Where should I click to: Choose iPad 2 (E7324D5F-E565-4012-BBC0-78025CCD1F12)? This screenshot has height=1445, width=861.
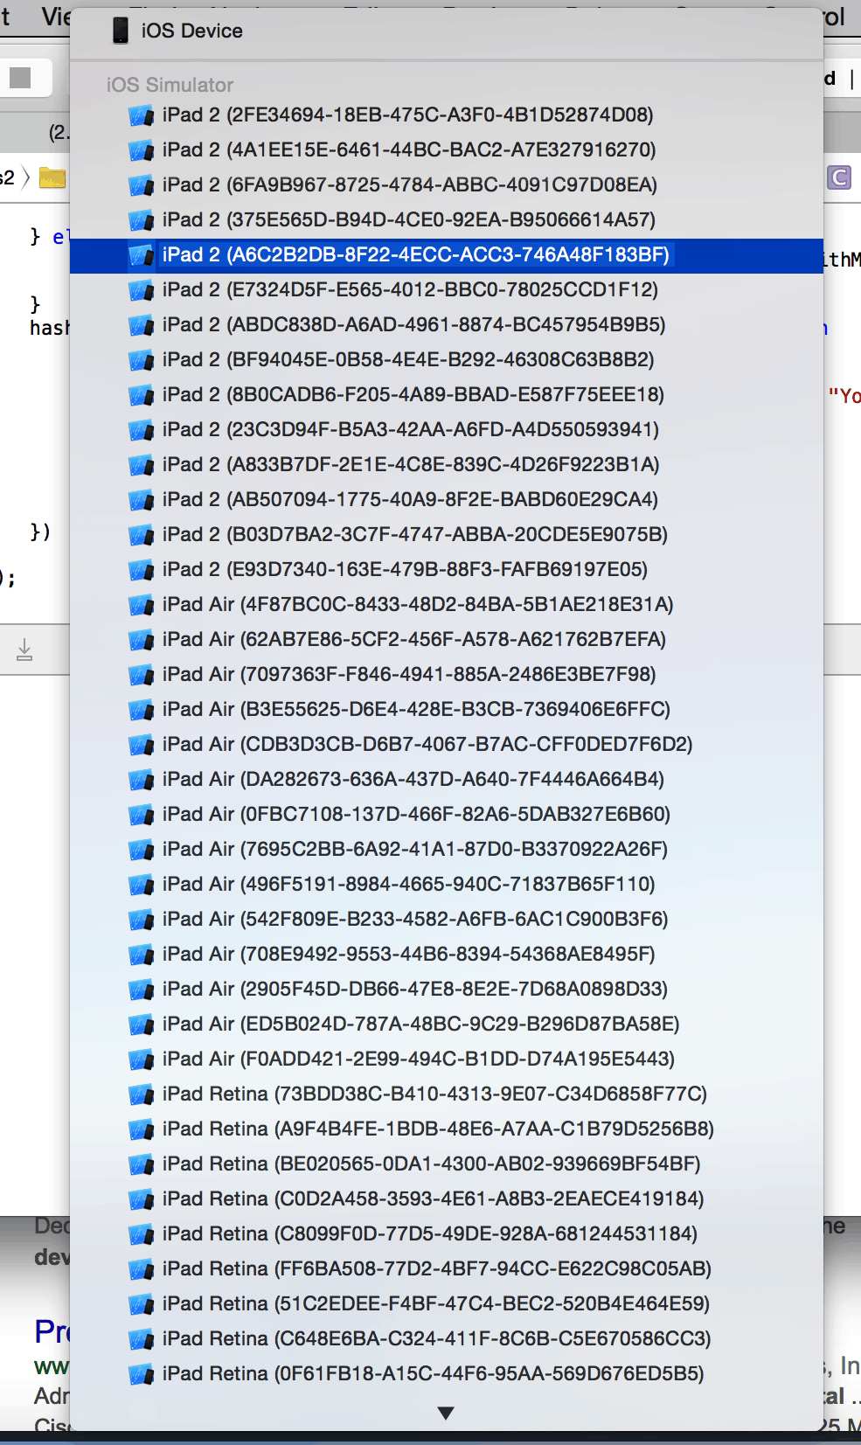(447, 289)
